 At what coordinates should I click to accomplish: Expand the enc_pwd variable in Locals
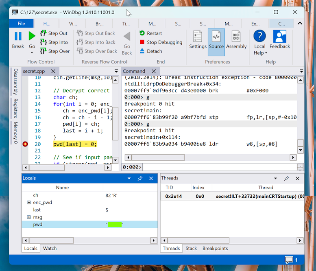point(29,203)
